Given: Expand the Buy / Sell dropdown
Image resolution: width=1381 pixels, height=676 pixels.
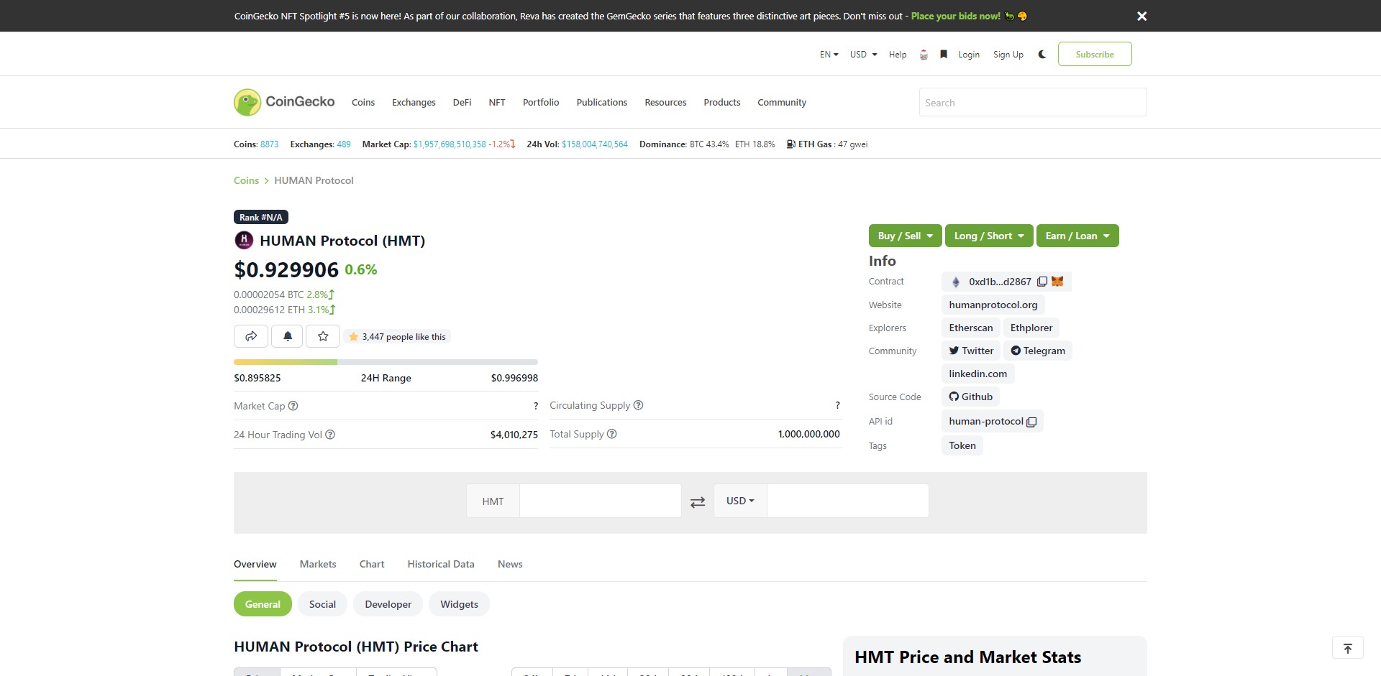Looking at the screenshot, I should pos(905,236).
